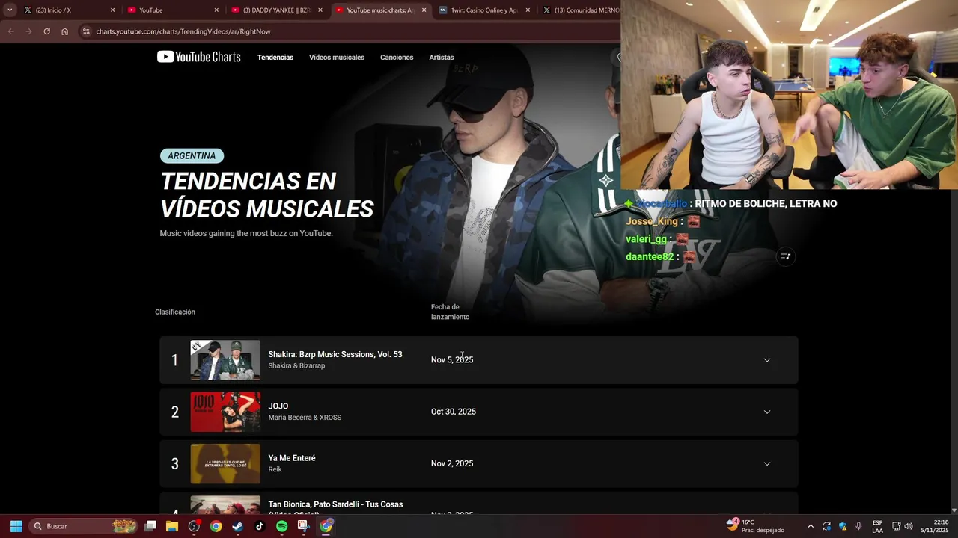Screen dimensions: 958x538
Task: Open Task View on the taskbar
Action: pyautogui.click(x=150, y=526)
